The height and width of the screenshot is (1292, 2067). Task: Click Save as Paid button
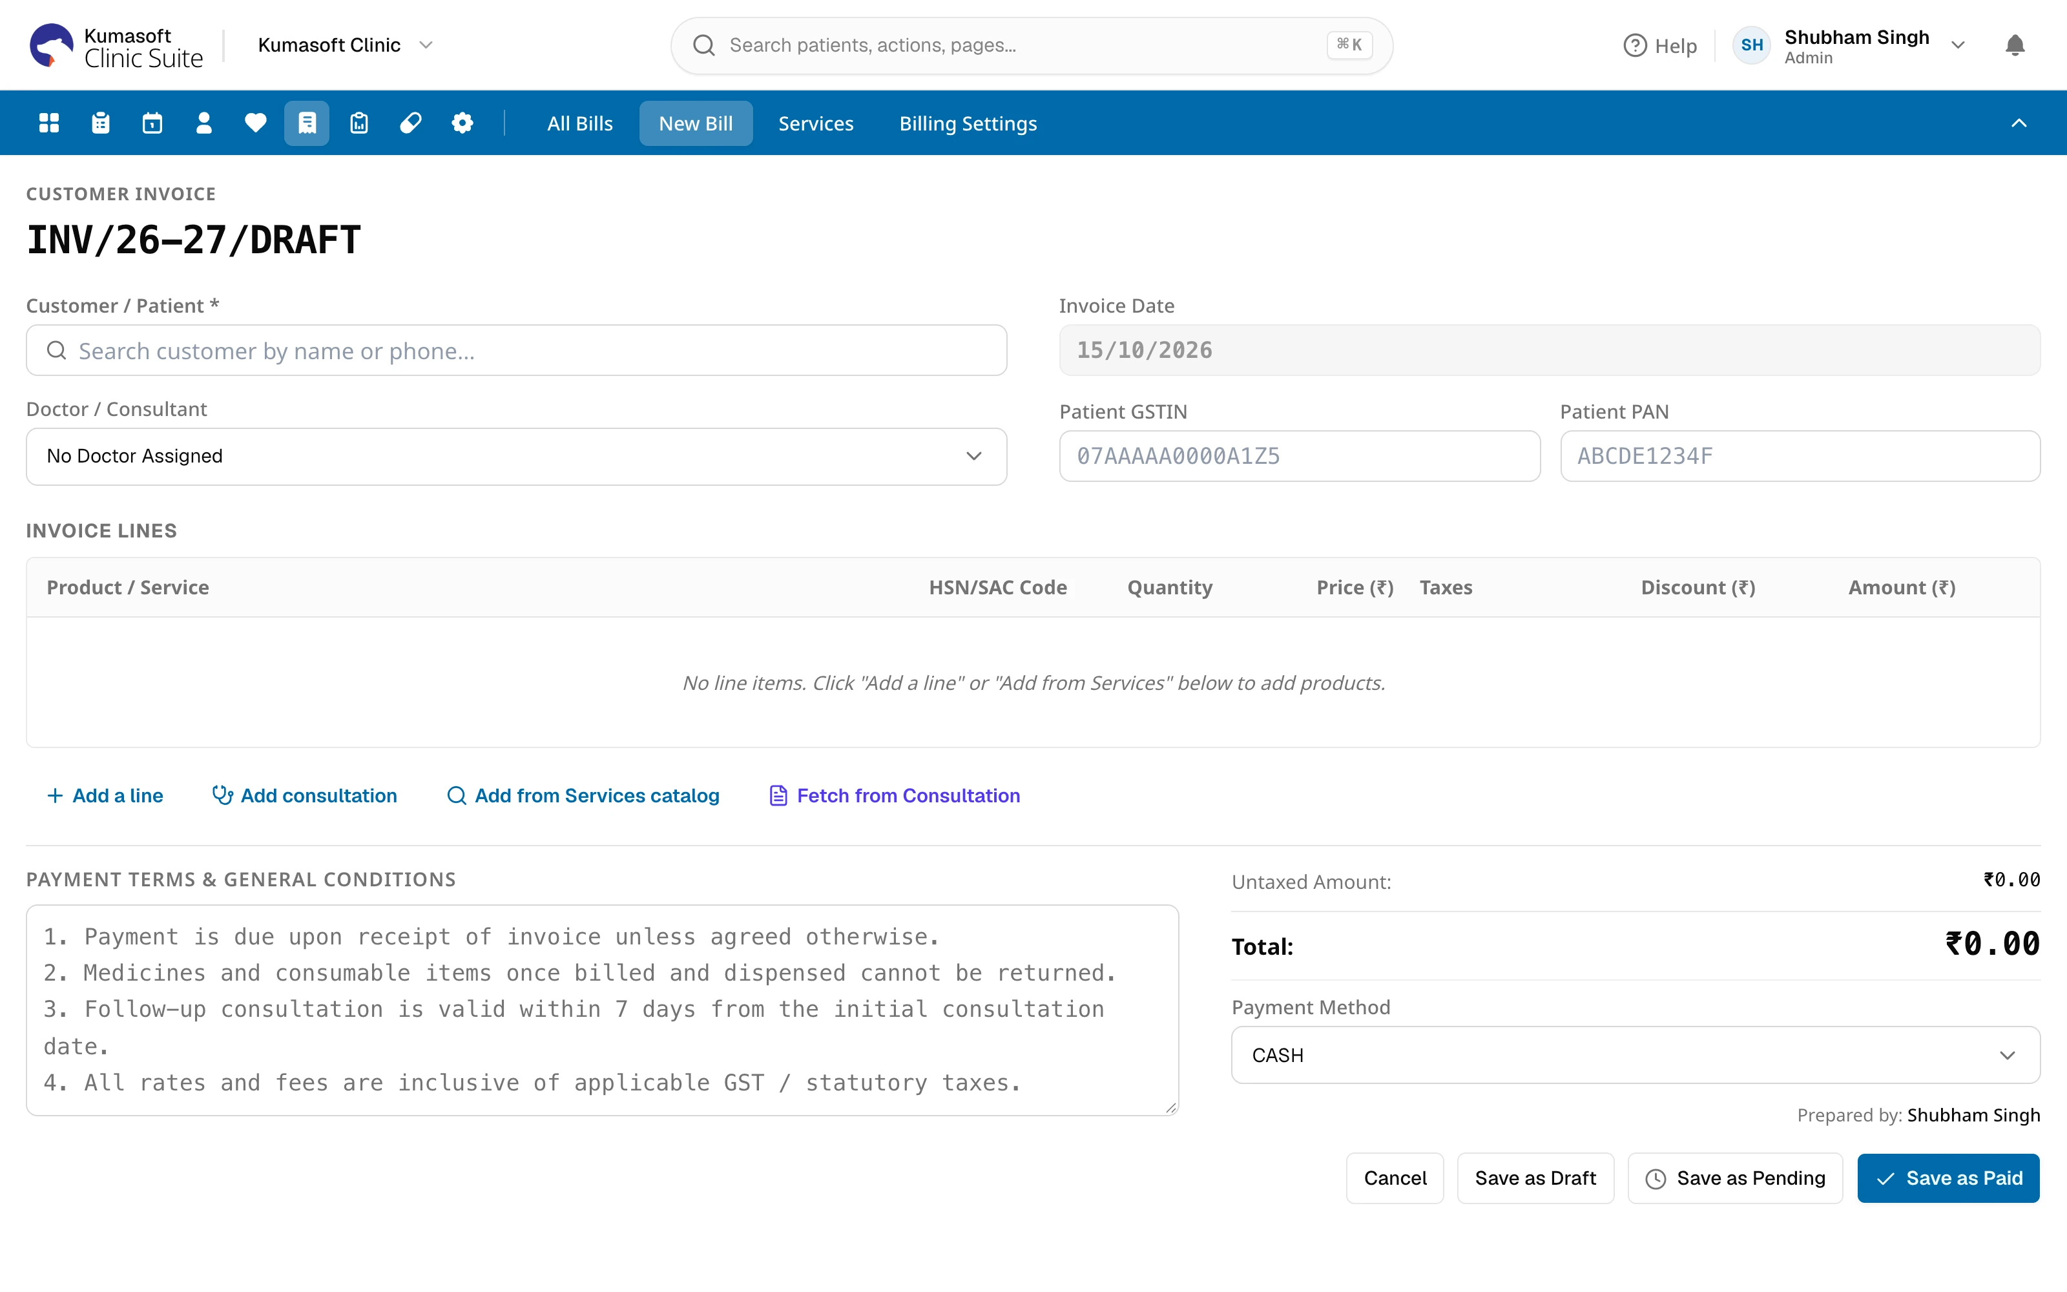(x=1948, y=1178)
